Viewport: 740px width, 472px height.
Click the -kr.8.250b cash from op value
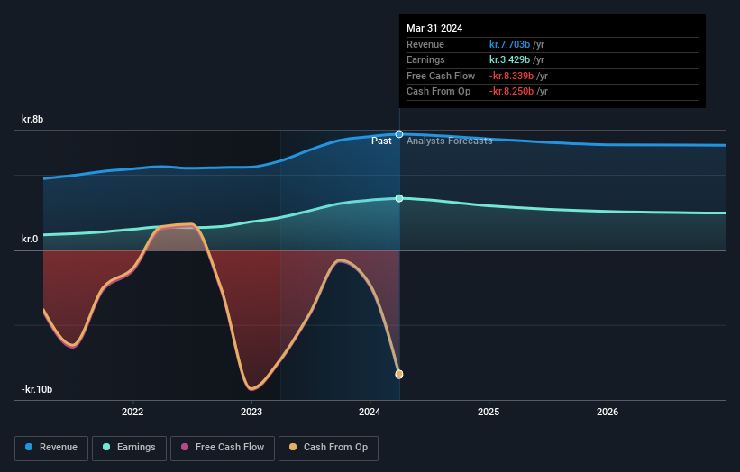[512, 92]
